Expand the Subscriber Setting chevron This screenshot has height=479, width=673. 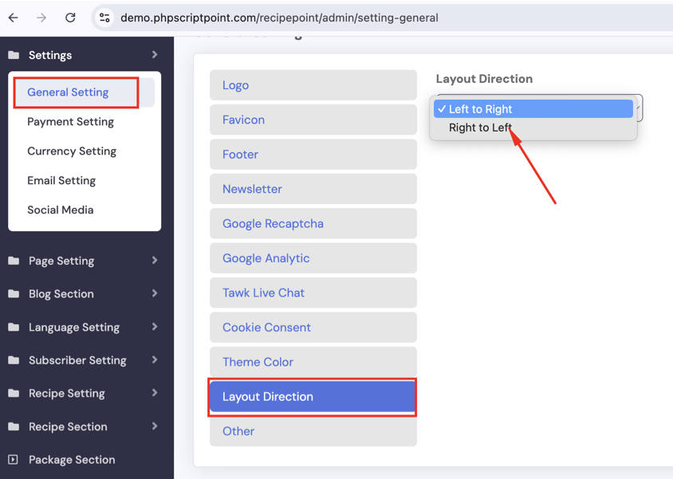(x=155, y=359)
